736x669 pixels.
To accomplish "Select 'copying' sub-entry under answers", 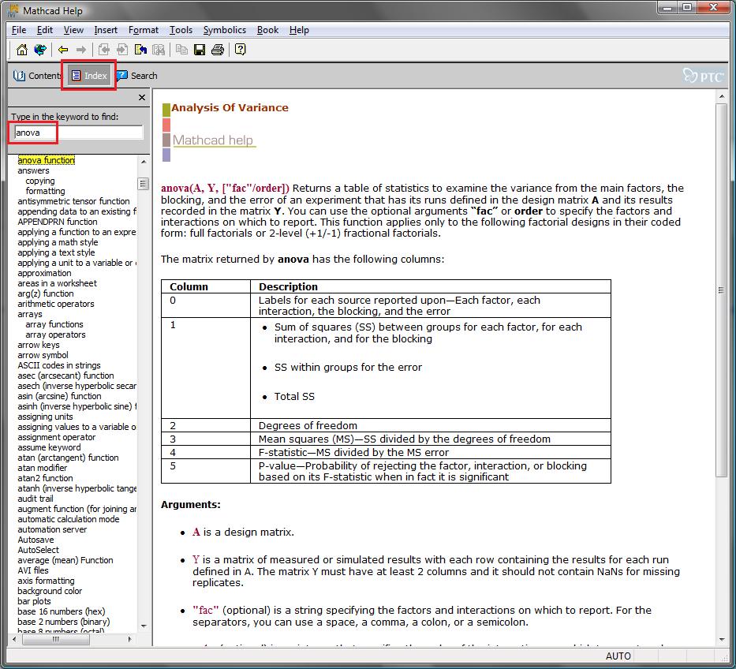I will tap(40, 181).
